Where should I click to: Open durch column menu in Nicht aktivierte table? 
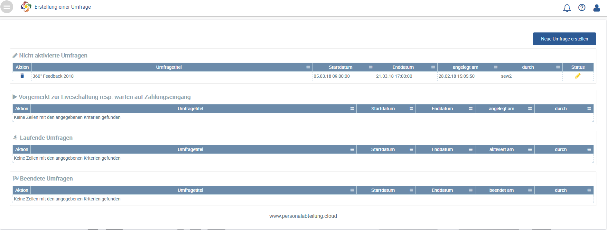click(558, 67)
